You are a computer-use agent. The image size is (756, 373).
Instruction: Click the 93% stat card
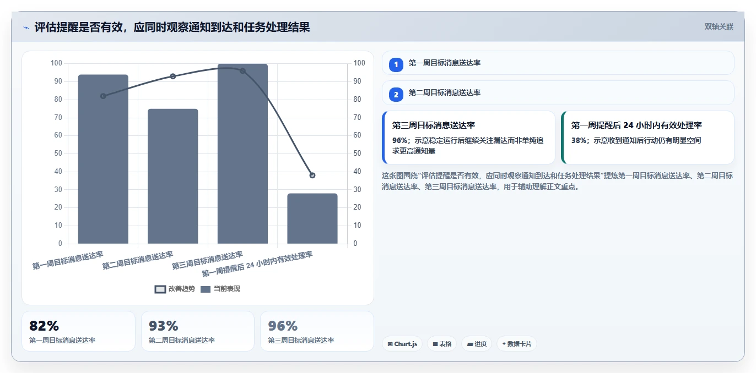pyautogui.click(x=198, y=331)
